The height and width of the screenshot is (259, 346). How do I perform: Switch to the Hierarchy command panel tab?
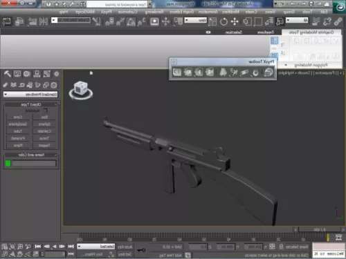[x=37, y=74]
